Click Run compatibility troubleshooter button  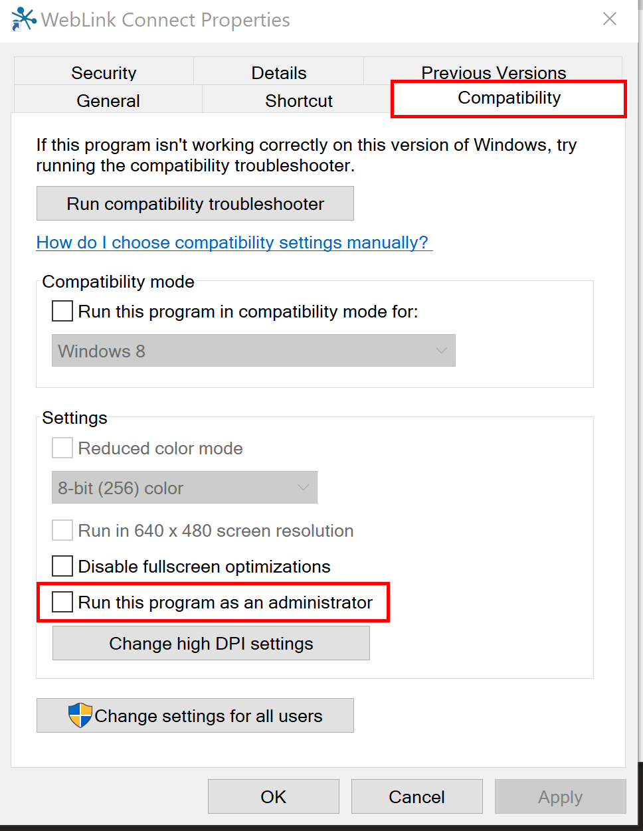195,203
